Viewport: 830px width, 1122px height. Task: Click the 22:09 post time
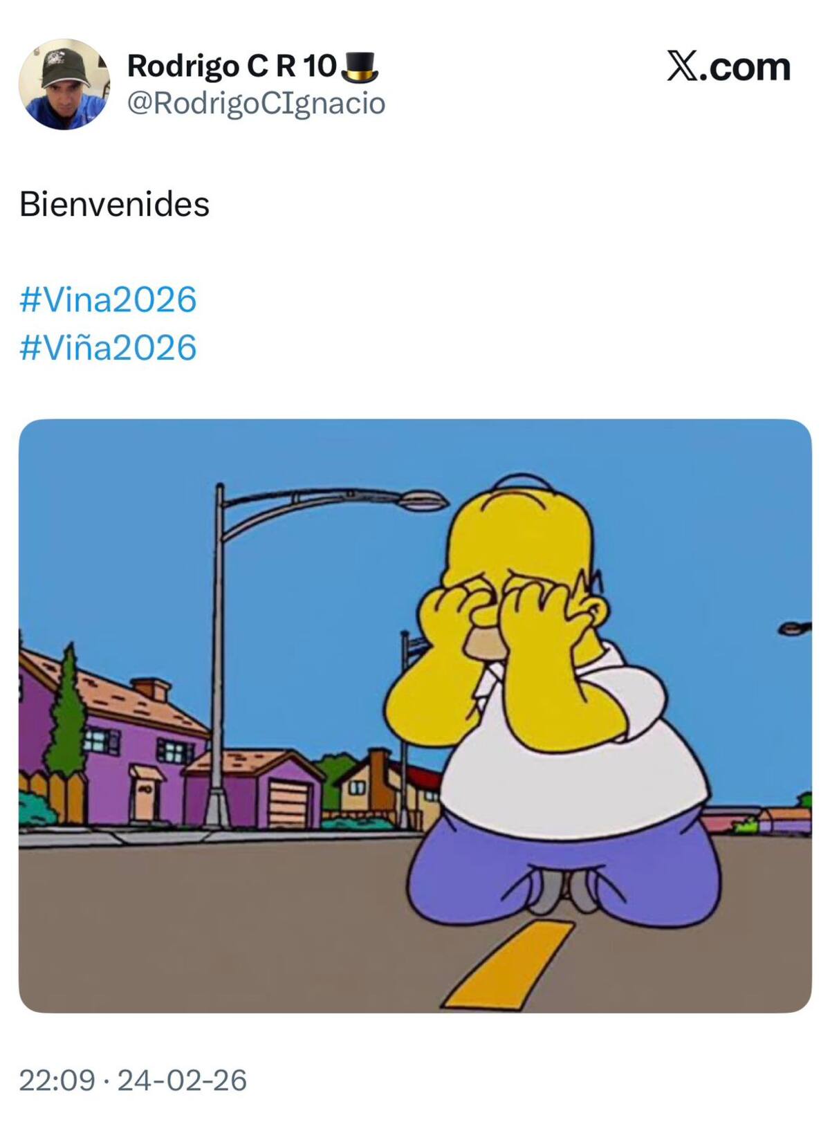(57, 1080)
